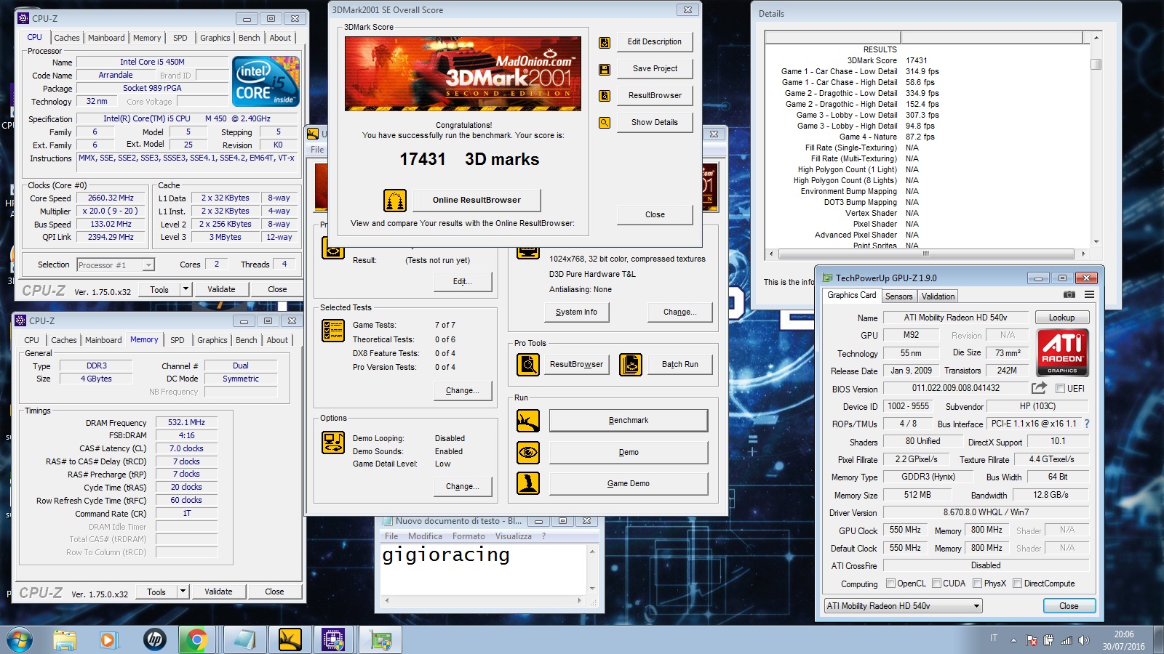
Task: Toggle the UEFI checkbox in GPU-Z
Action: pyautogui.click(x=1061, y=389)
